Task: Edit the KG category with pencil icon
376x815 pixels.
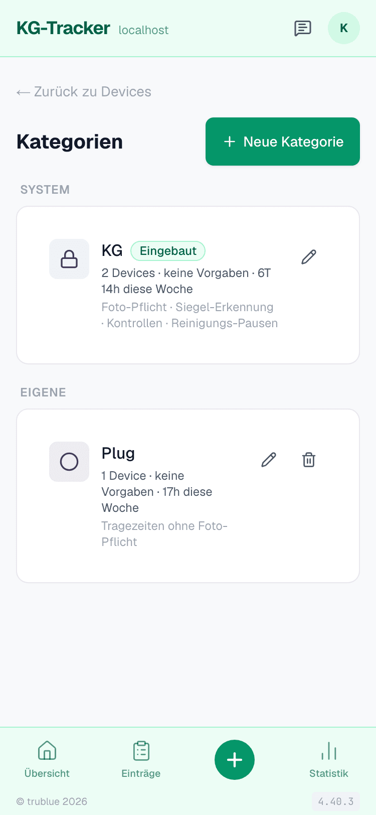Action: tap(309, 257)
